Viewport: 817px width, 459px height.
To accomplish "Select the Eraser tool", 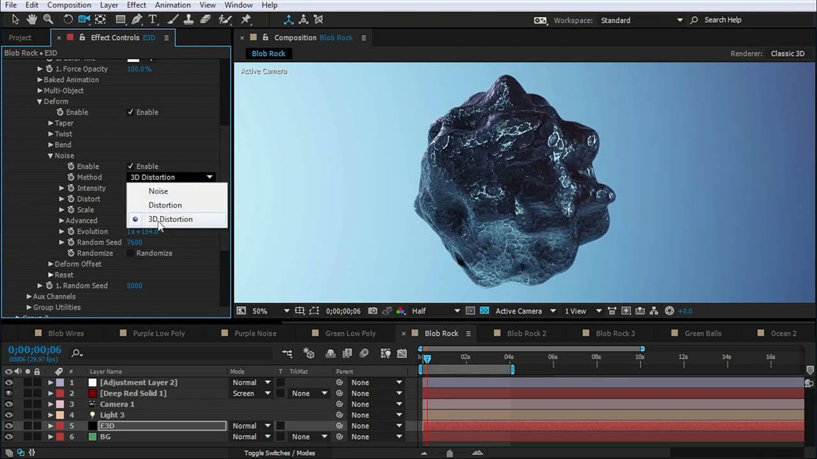I will [206, 20].
